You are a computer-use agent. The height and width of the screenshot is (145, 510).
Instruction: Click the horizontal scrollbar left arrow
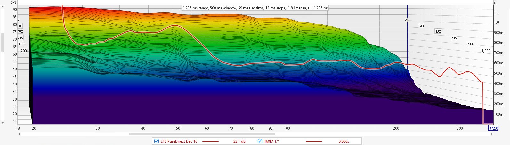tap(19, 134)
